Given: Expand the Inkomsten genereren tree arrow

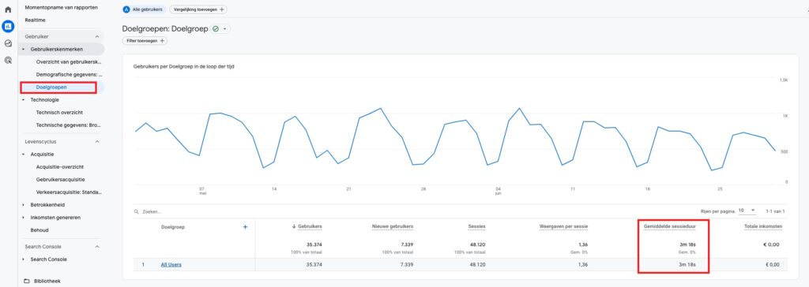Looking at the screenshot, I should tap(23, 218).
